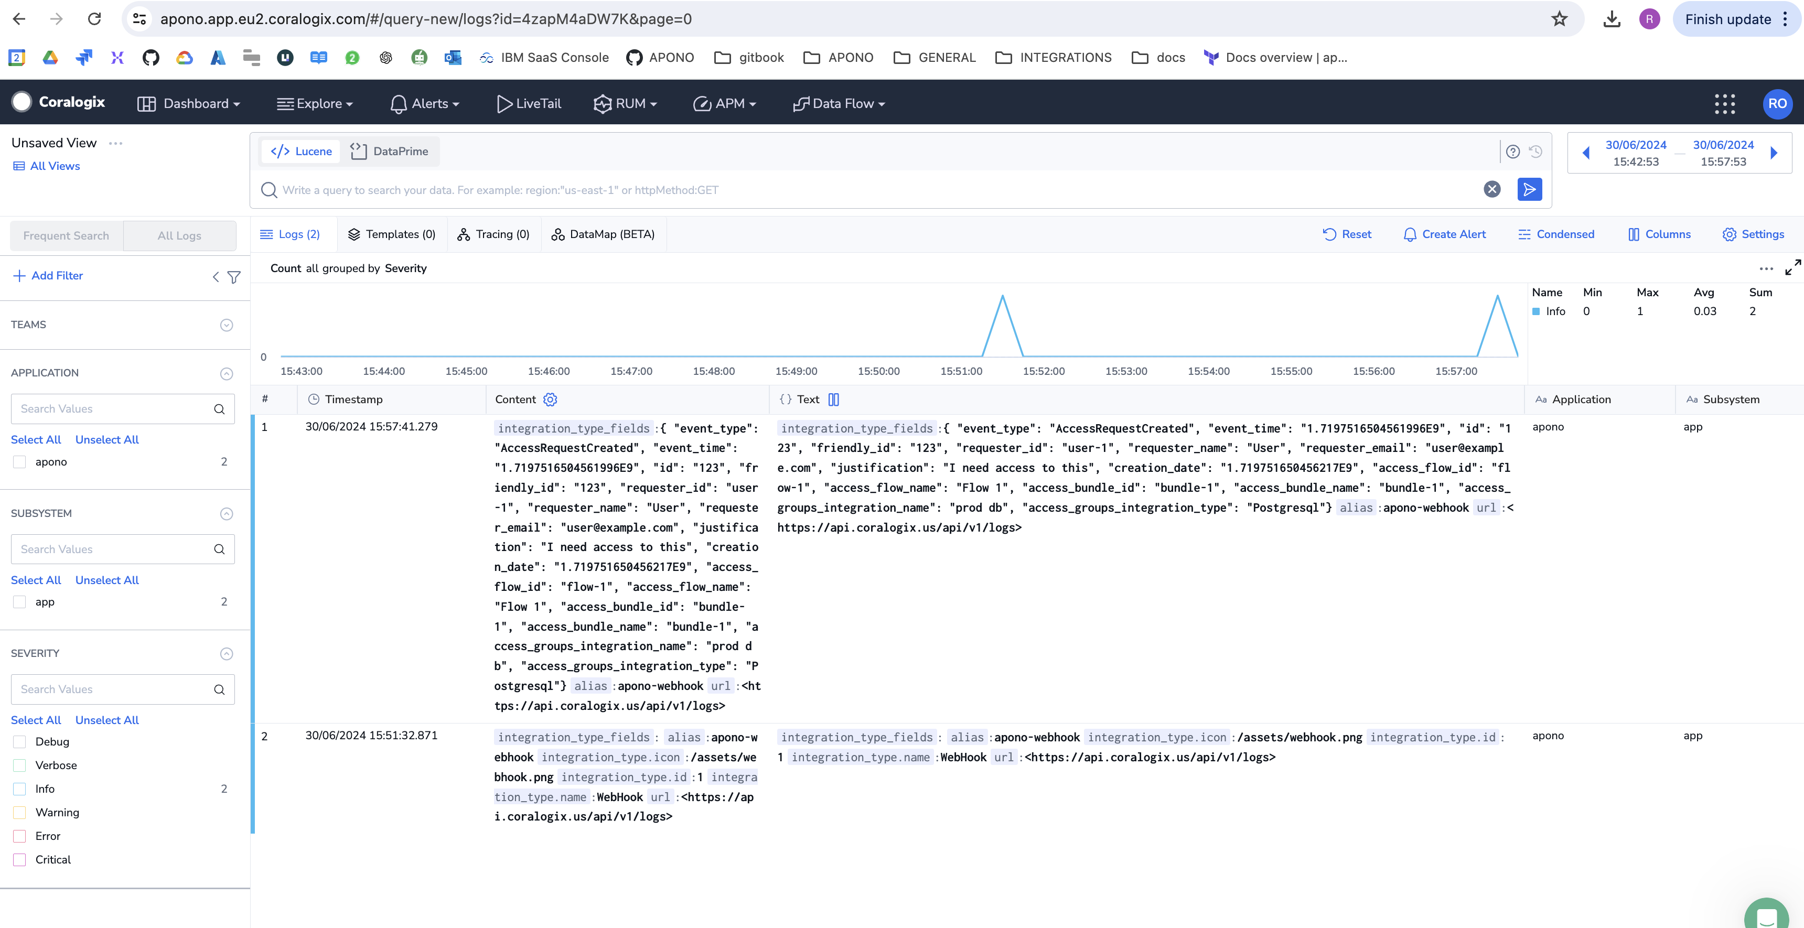This screenshot has width=1804, height=928.
Task: Click the Create Alert button
Action: click(1444, 234)
